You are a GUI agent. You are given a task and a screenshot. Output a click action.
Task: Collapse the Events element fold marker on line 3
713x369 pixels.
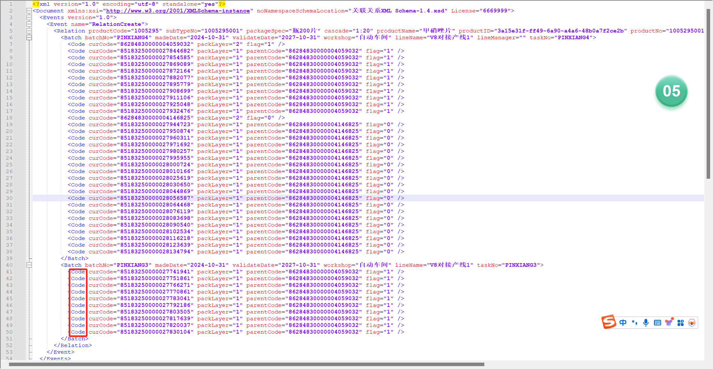29,18
